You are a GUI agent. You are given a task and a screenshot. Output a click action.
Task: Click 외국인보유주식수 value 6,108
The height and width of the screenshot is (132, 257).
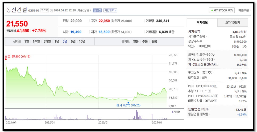(x=243, y=60)
